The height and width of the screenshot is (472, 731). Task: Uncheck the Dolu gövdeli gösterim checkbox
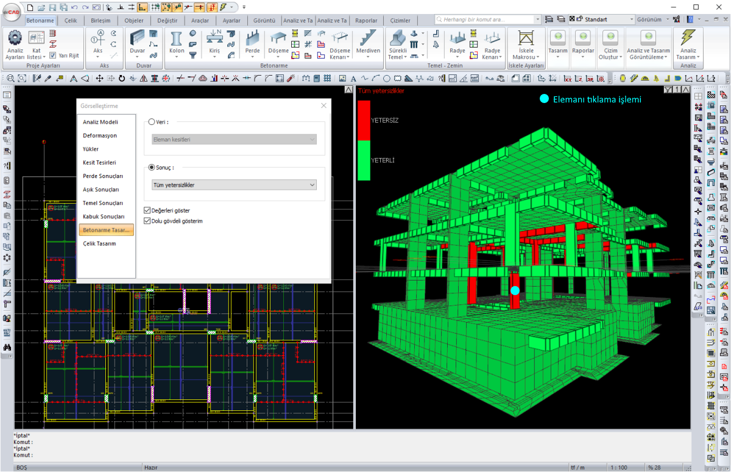click(x=147, y=221)
